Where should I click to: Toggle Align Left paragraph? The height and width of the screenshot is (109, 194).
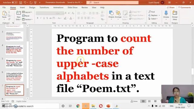[79, 18]
